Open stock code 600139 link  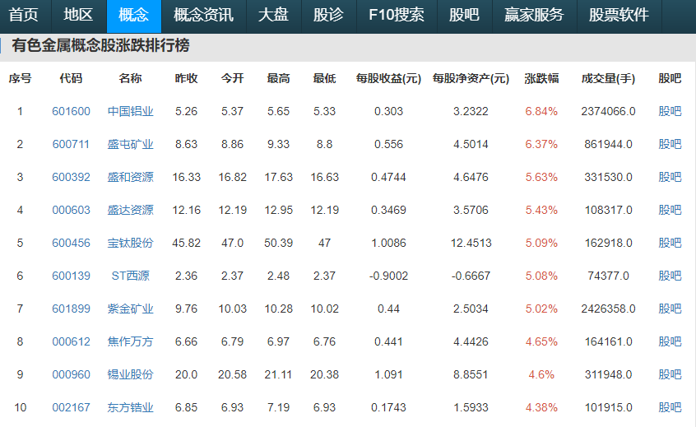tap(71, 276)
